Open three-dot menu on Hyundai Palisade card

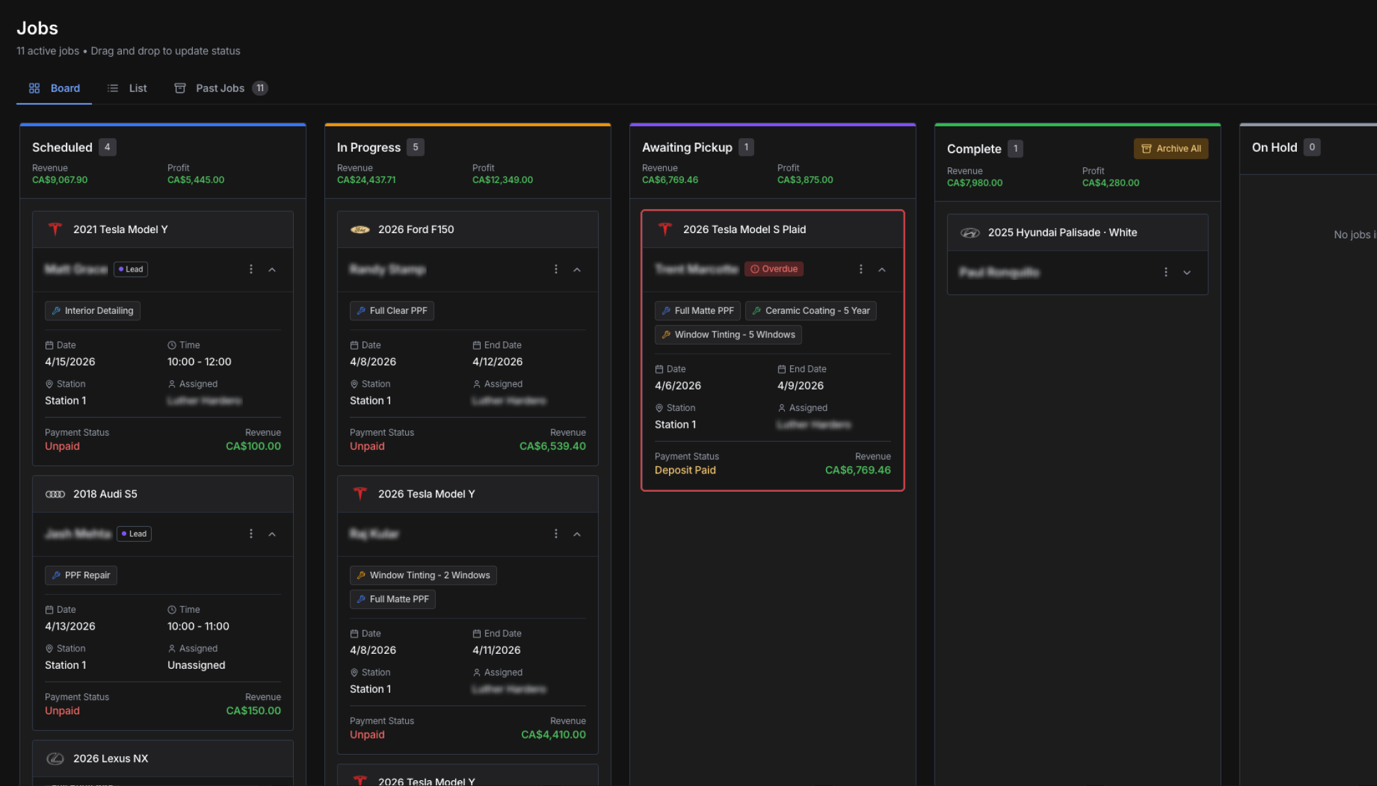pyautogui.click(x=1165, y=272)
